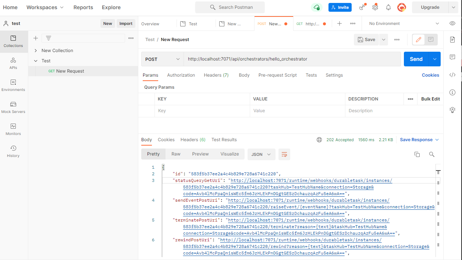Select Raw response view

click(176, 154)
